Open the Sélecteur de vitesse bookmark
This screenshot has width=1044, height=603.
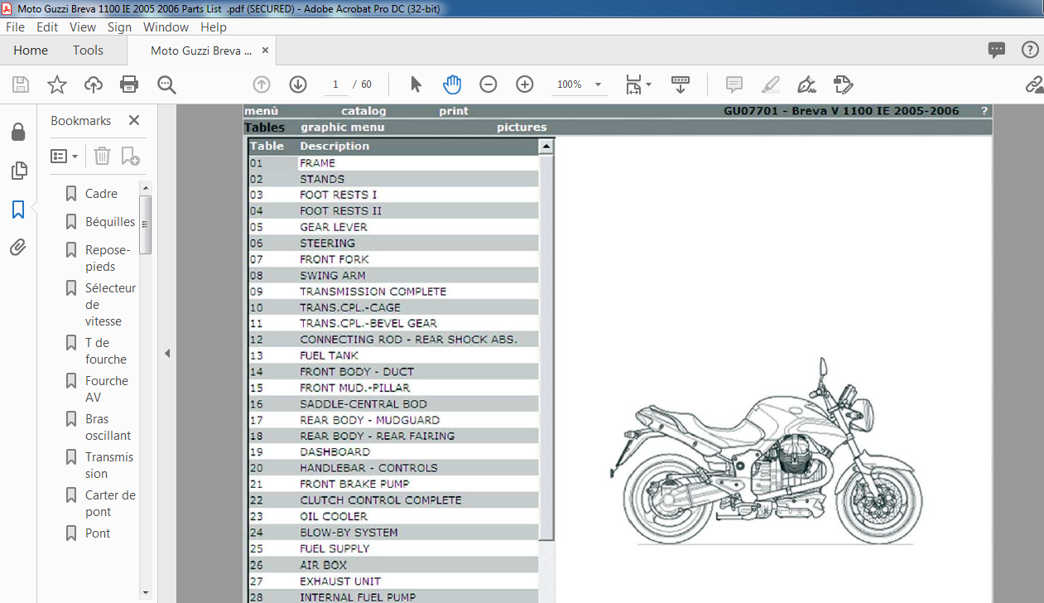[110, 305]
